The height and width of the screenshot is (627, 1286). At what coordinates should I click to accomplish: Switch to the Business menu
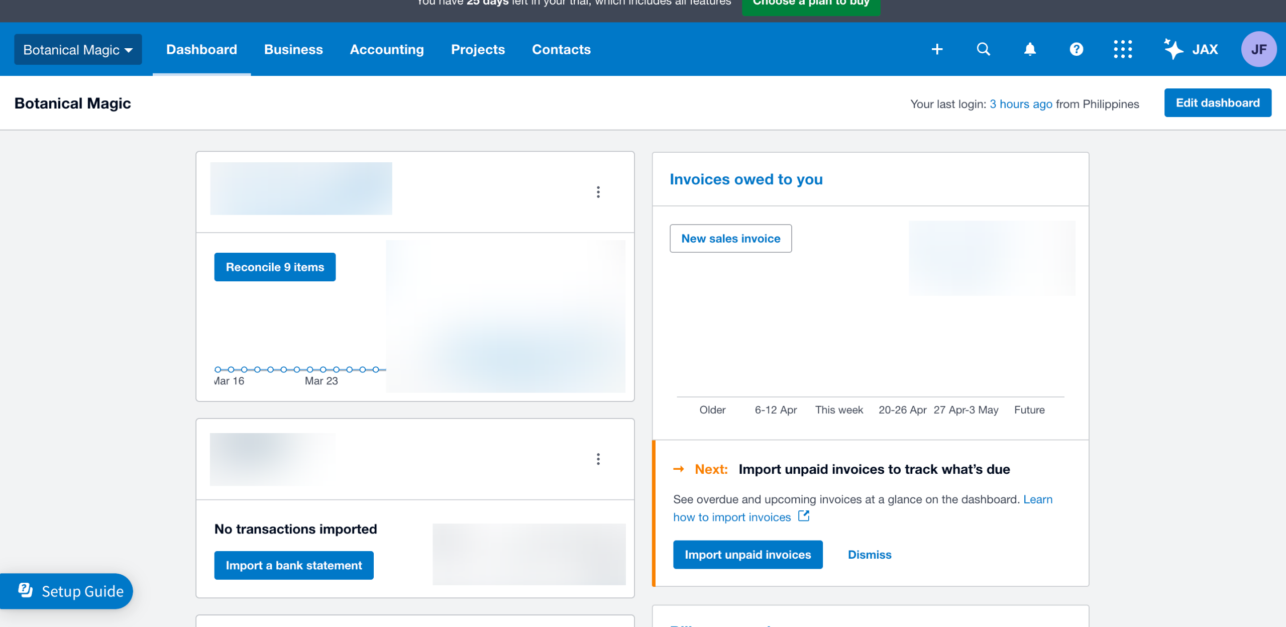click(293, 49)
